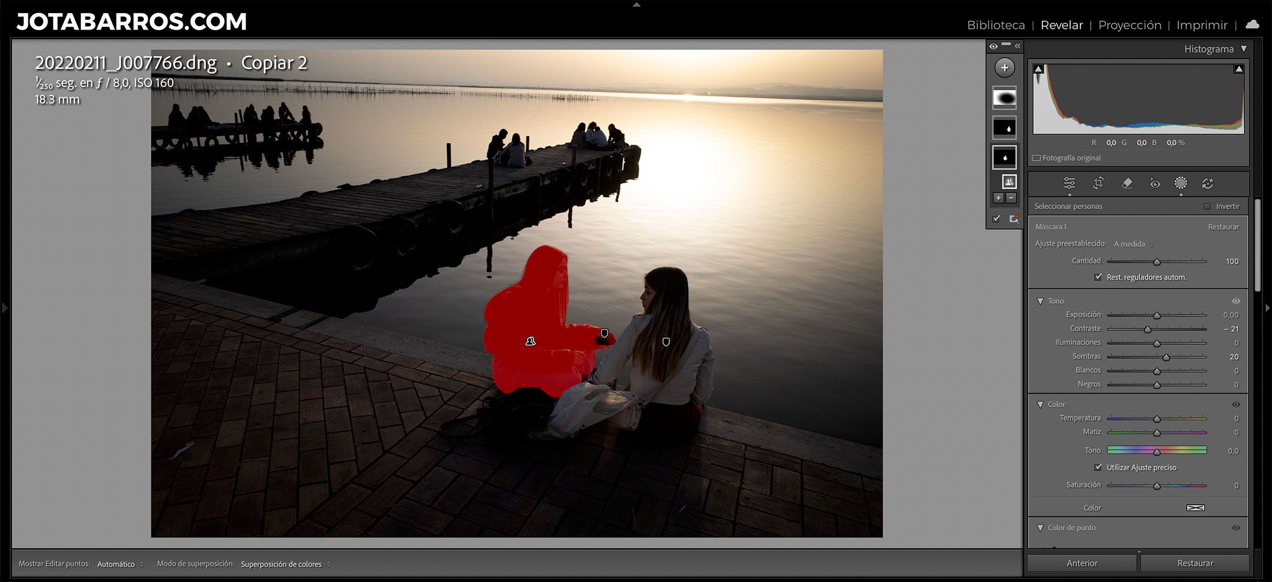Screen dimensions: 1272x582
Task: Enable the Invertir checkbox
Action: (x=1207, y=206)
